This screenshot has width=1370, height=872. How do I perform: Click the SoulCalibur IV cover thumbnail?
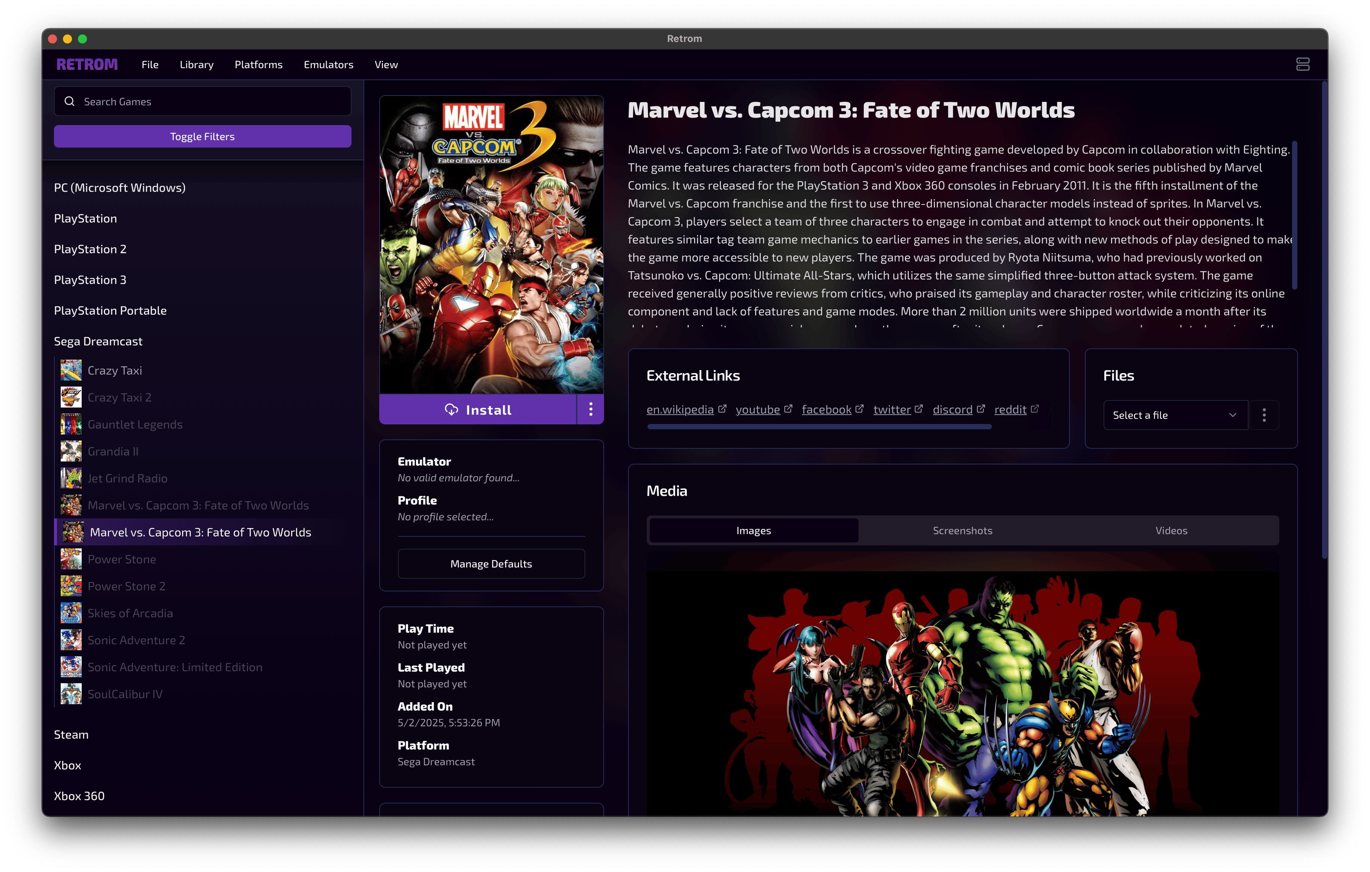pyautogui.click(x=71, y=694)
